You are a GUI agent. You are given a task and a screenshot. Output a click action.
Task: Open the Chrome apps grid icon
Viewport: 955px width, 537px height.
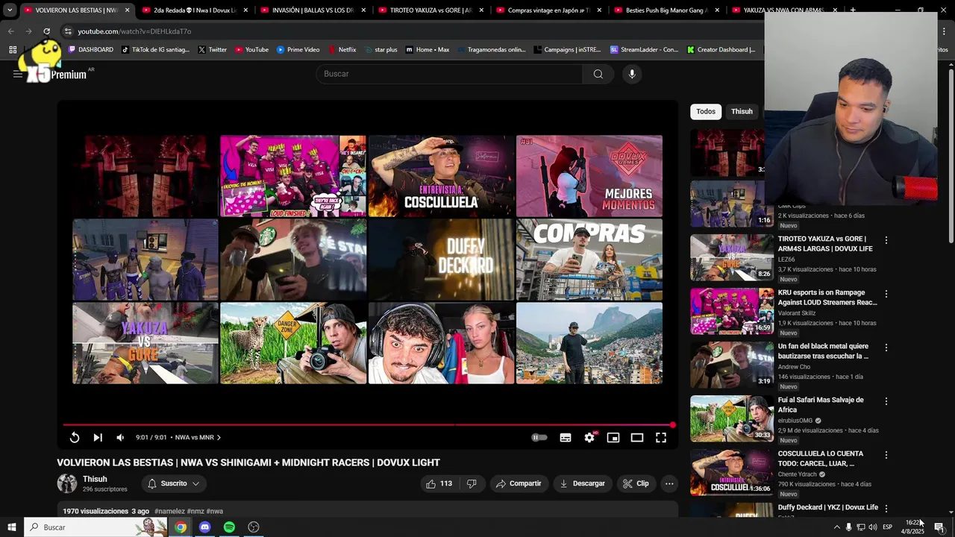pos(13,49)
